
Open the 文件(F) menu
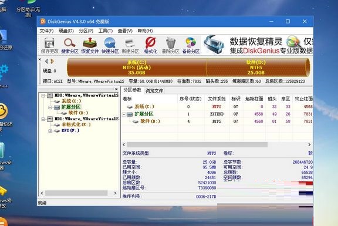point(46,31)
